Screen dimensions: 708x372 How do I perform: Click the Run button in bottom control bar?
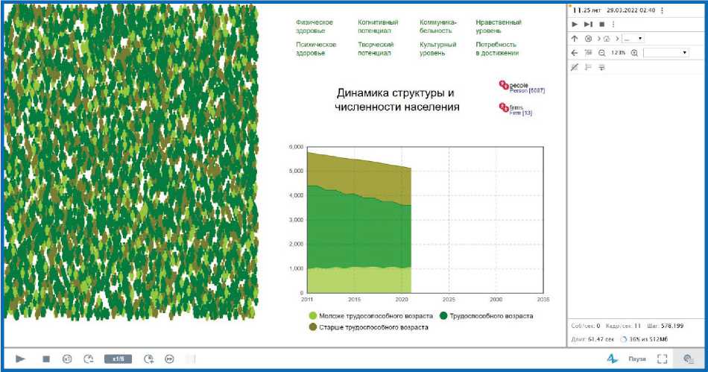coord(20,359)
